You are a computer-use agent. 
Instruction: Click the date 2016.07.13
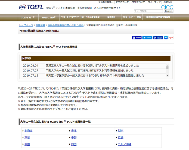[31, 76]
